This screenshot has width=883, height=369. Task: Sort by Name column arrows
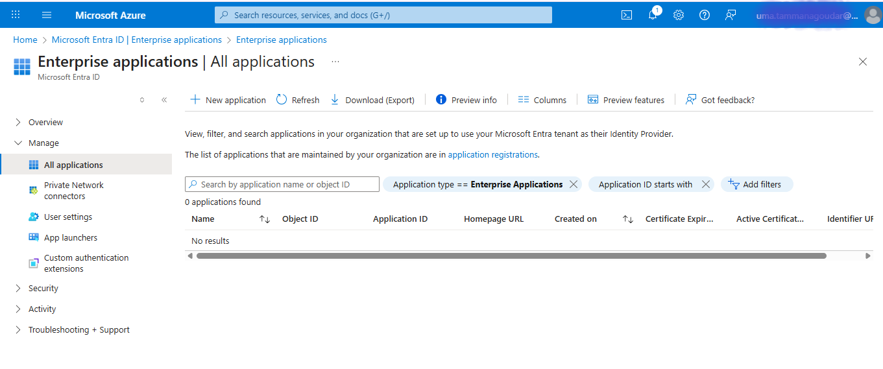click(x=265, y=219)
